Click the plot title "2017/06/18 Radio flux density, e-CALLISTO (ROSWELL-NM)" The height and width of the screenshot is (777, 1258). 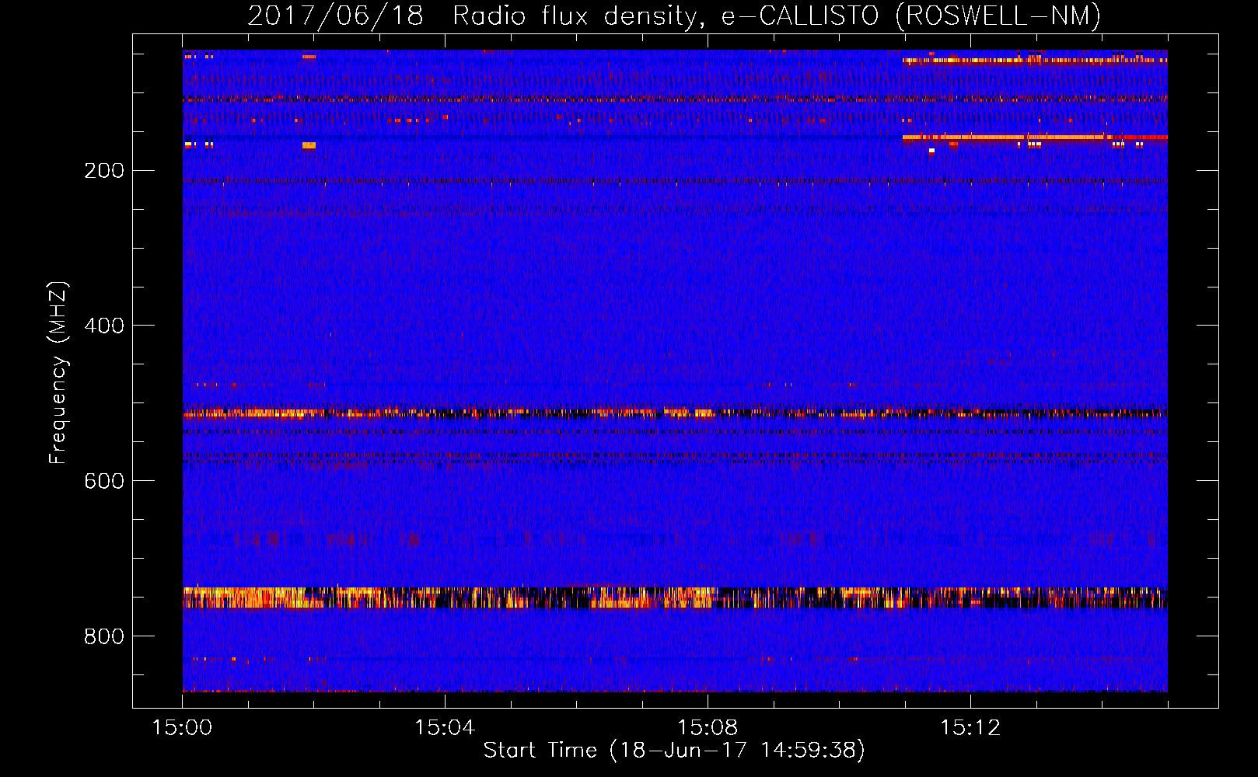tap(674, 16)
